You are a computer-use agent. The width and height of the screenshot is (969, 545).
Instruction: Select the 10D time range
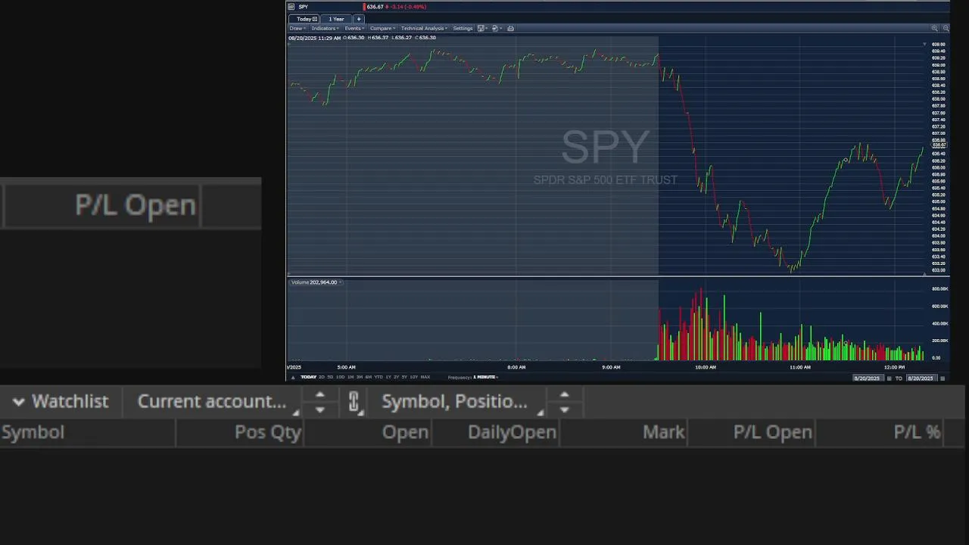tap(340, 377)
